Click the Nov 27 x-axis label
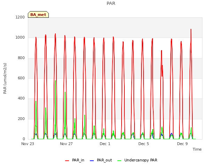This screenshot has height=167, width=223. point(66,144)
